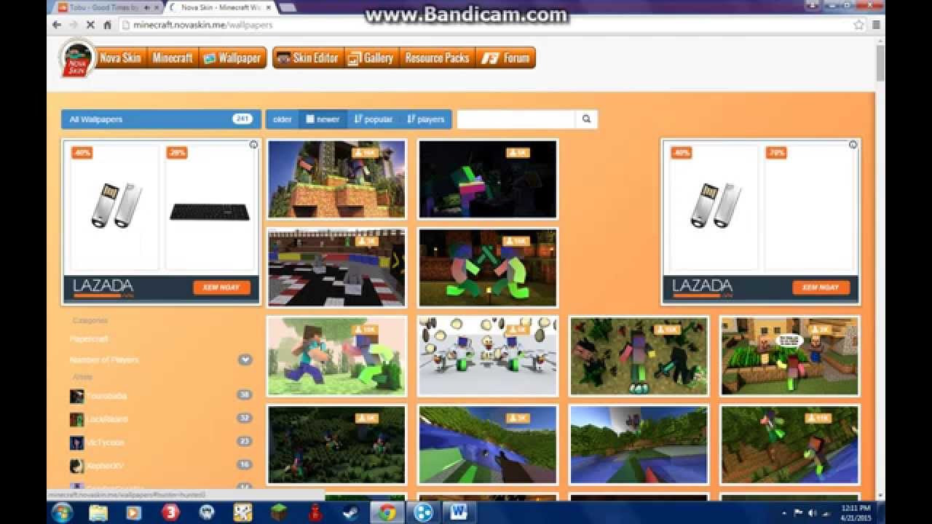Click the second artist's green avatar icon

point(76,419)
